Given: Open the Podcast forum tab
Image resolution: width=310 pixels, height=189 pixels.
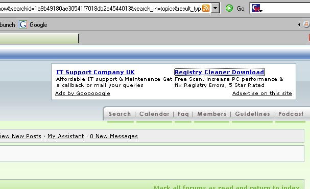Looking at the screenshot, I should [x=291, y=114].
